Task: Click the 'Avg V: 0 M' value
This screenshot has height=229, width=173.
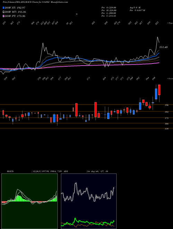Action: [135, 8]
